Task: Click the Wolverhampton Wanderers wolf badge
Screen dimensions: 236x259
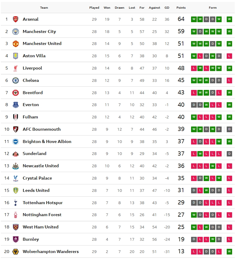Action: pos(16,252)
